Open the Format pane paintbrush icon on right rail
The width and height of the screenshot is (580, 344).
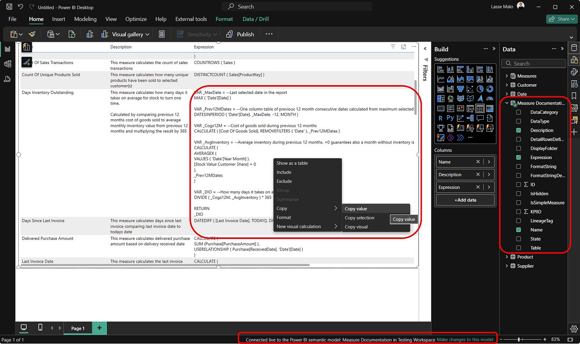tap(574, 72)
